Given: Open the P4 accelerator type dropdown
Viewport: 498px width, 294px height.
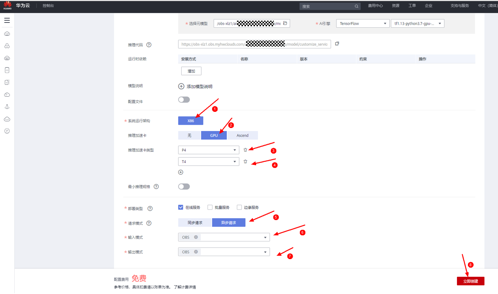Looking at the screenshot, I should pyautogui.click(x=209, y=150).
